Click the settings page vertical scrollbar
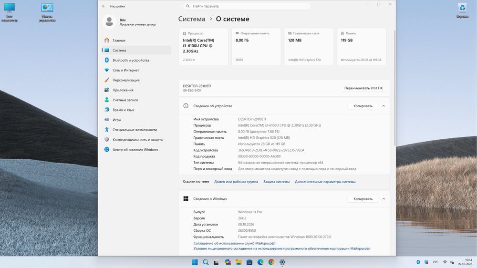477x268 pixels. [x=395, y=88]
